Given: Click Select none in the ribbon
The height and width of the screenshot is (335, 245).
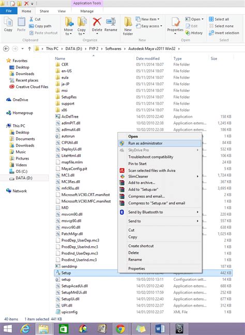Looking at the screenshot, I should (x=221, y=26).
